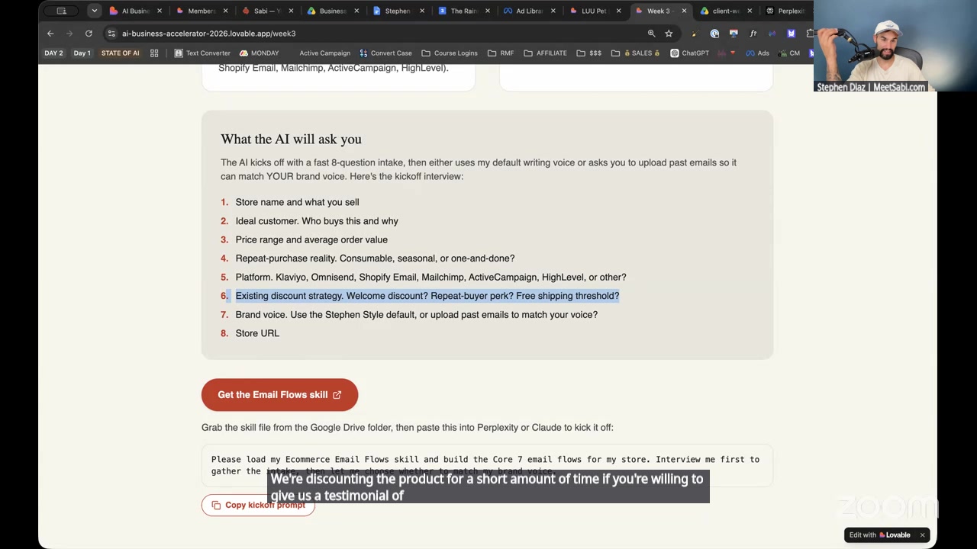Close the Week 3 tab
Screen dimensions: 977x549
[x=684, y=11]
